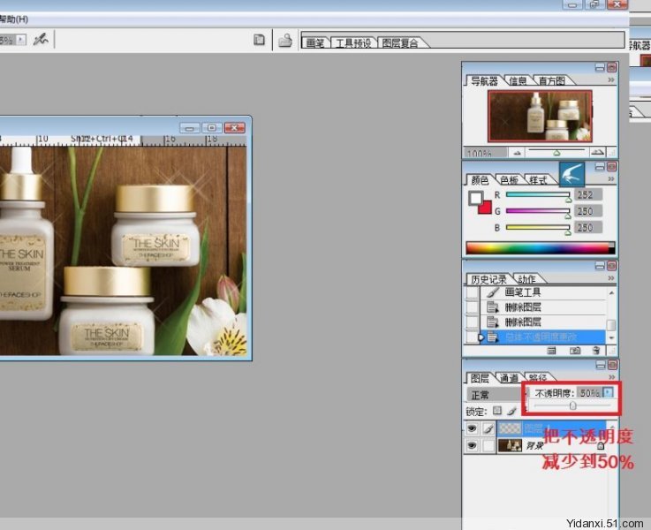
Task: Set history brush source for highlighted state
Action: pyautogui.click(x=472, y=337)
